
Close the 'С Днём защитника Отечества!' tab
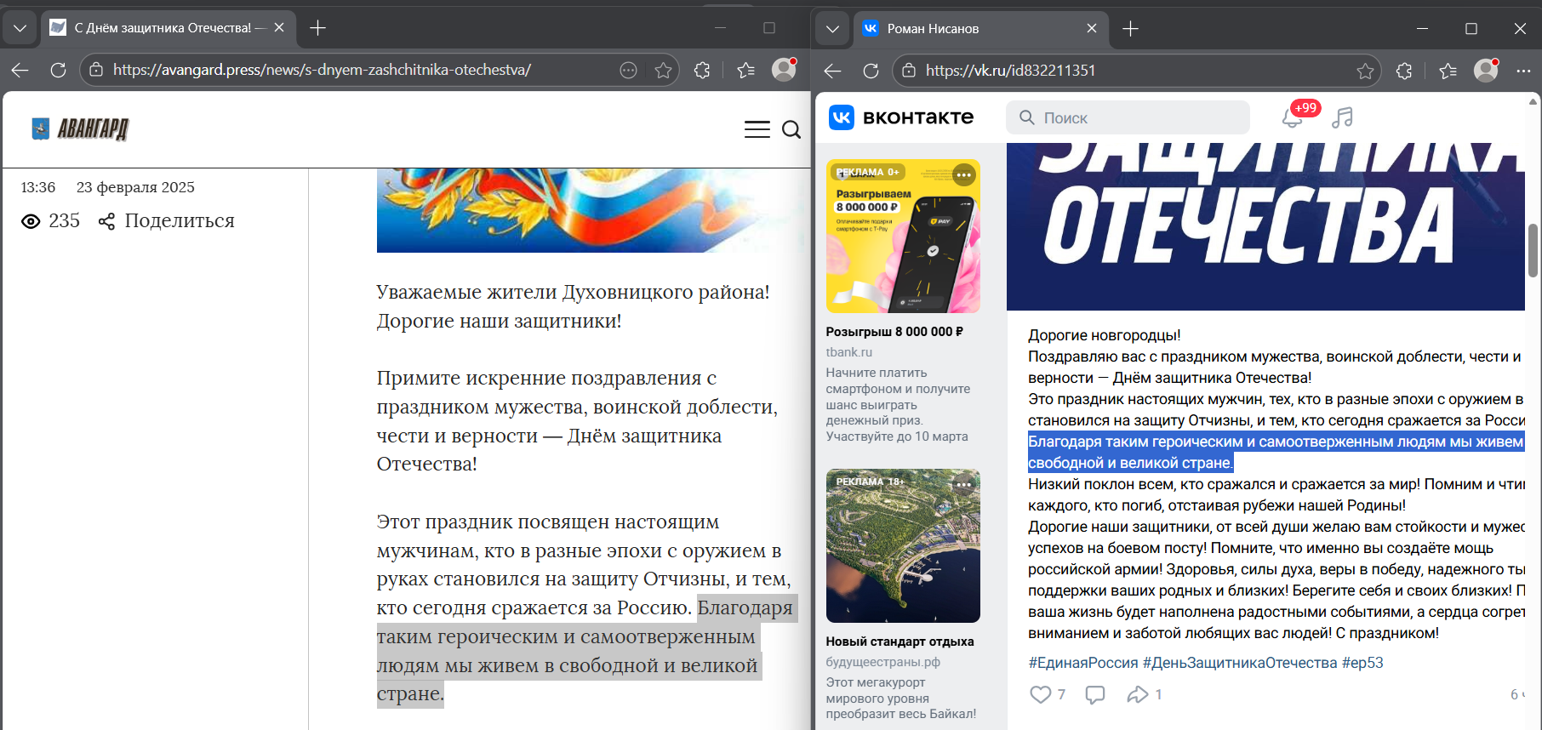tap(279, 28)
